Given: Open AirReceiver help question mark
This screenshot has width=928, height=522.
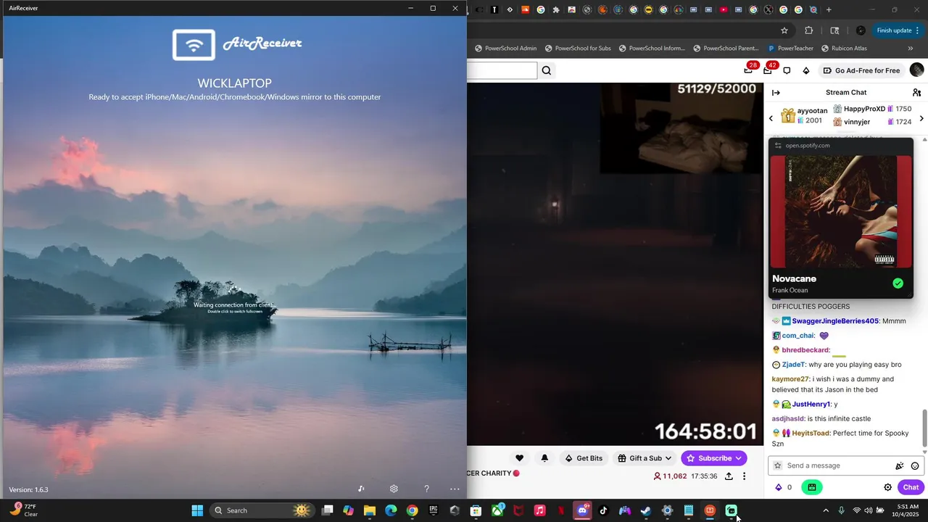Looking at the screenshot, I should point(426,489).
